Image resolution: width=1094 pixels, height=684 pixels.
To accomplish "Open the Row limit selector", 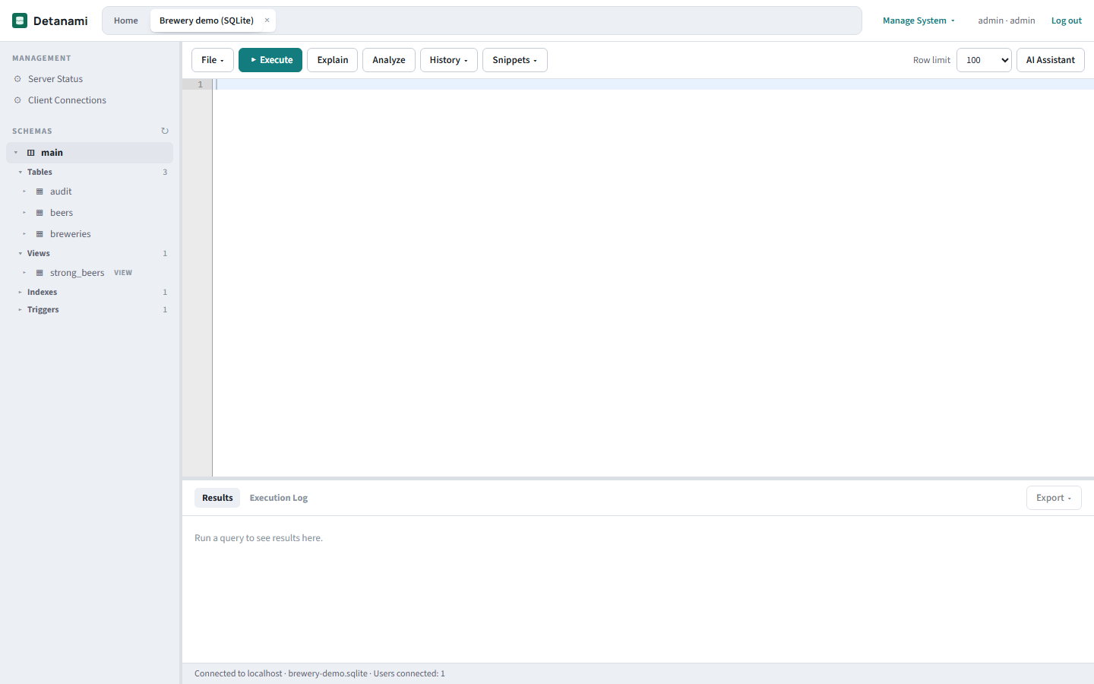I will [984, 60].
